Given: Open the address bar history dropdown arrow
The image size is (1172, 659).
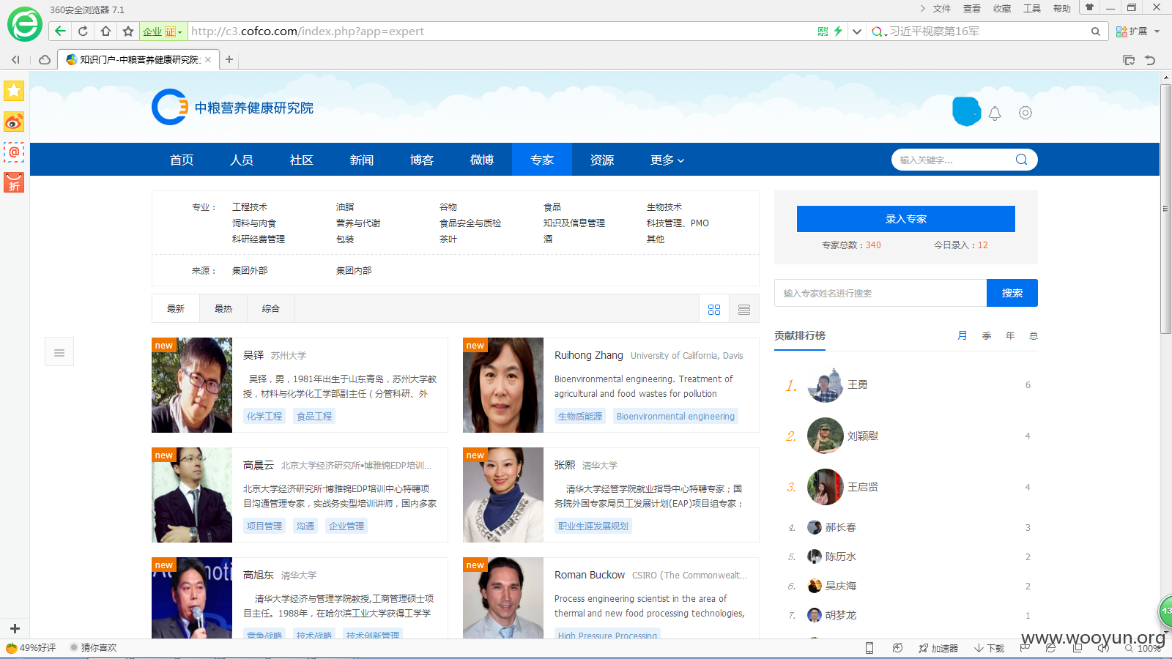Looking at the screenshot, I should pos(856,31).
